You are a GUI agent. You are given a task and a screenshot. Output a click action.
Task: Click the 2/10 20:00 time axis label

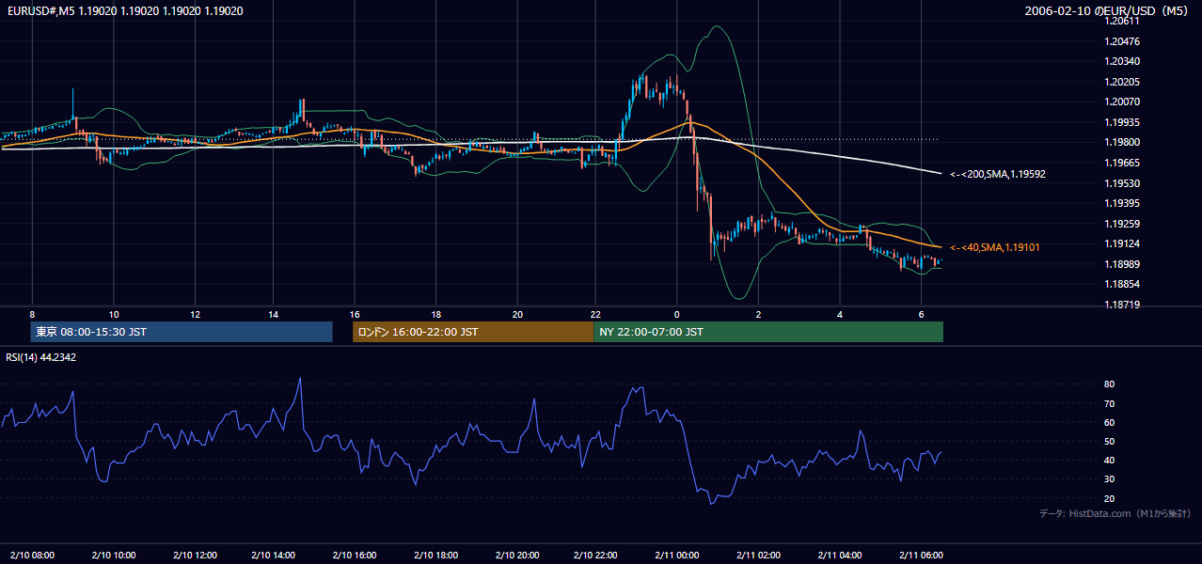click(516, 555)
